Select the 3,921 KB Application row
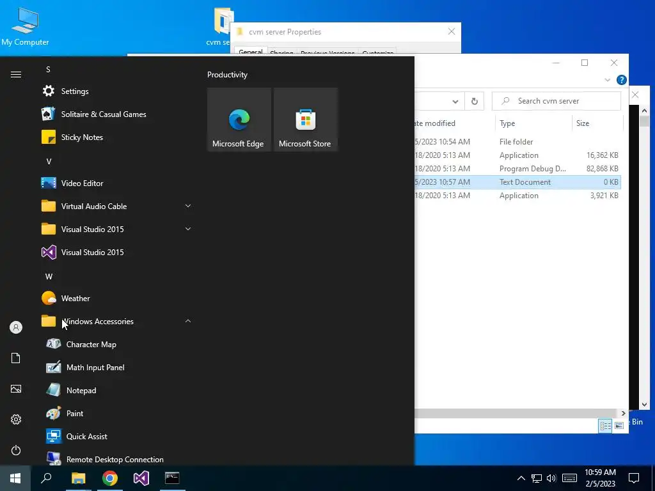Screen dimensions: 655x491 click(x=517, y=196)
